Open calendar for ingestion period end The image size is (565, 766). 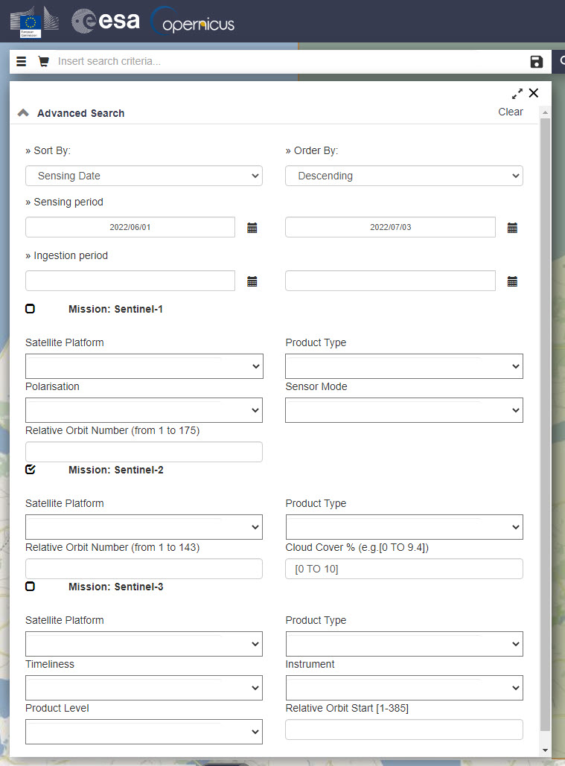512,281
